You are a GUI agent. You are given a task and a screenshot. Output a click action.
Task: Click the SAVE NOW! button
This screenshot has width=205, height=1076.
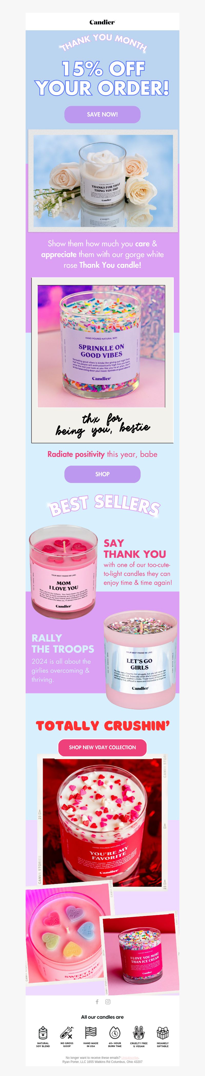pos(102,115)
